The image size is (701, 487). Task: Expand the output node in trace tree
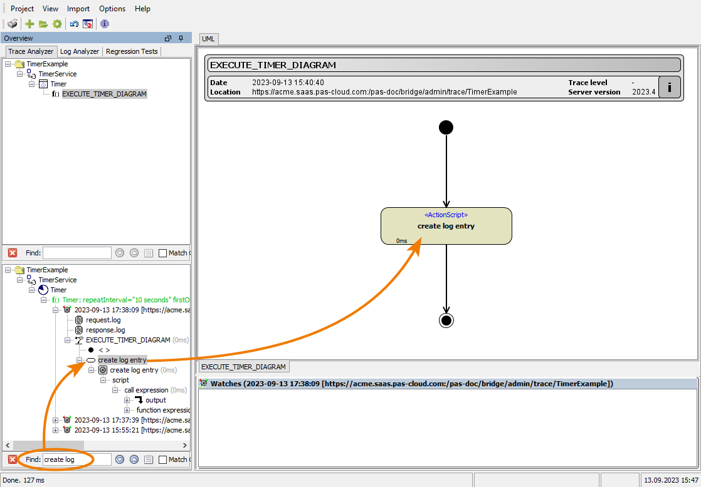(127, 400)
